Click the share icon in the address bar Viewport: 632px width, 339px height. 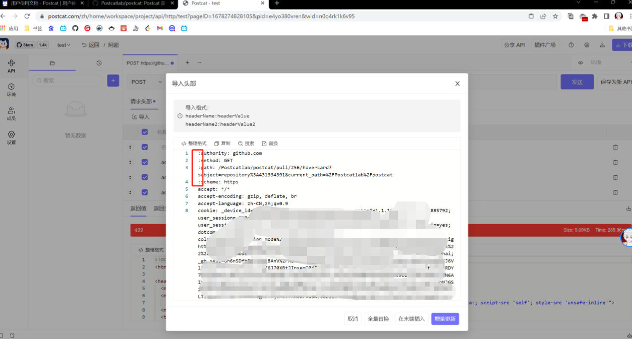(x=543, y=16)
